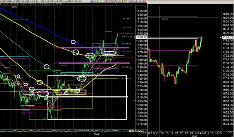Click the 1648.00 level on right price axis
Screen dimensions: 234x137
pyautogui.click(x=228, y=105)
